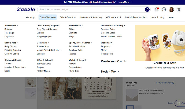Select Return Address Labels link
Screen dimensions: 185x109
(x=111, y=36)
